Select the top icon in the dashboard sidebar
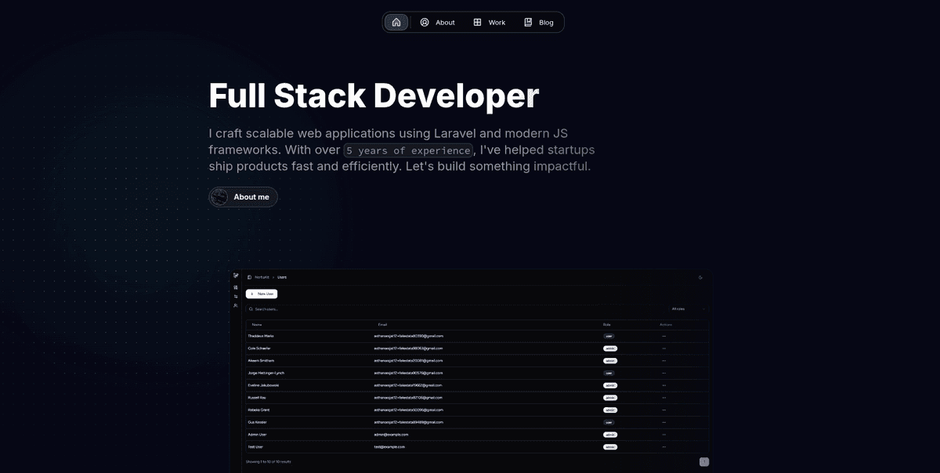This screenshot has height=473, width=940. [236, 275]
